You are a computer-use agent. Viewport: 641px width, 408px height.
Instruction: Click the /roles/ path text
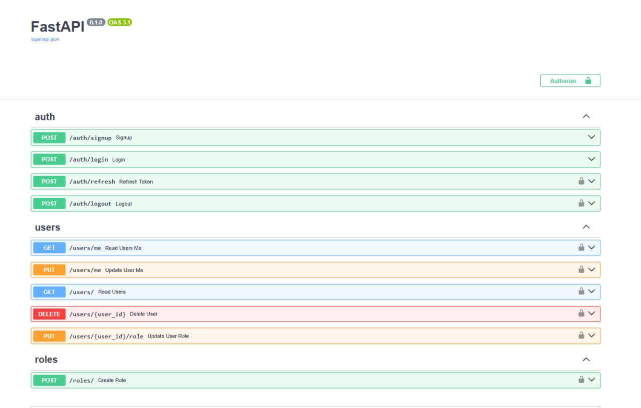(x=82, y=380)
